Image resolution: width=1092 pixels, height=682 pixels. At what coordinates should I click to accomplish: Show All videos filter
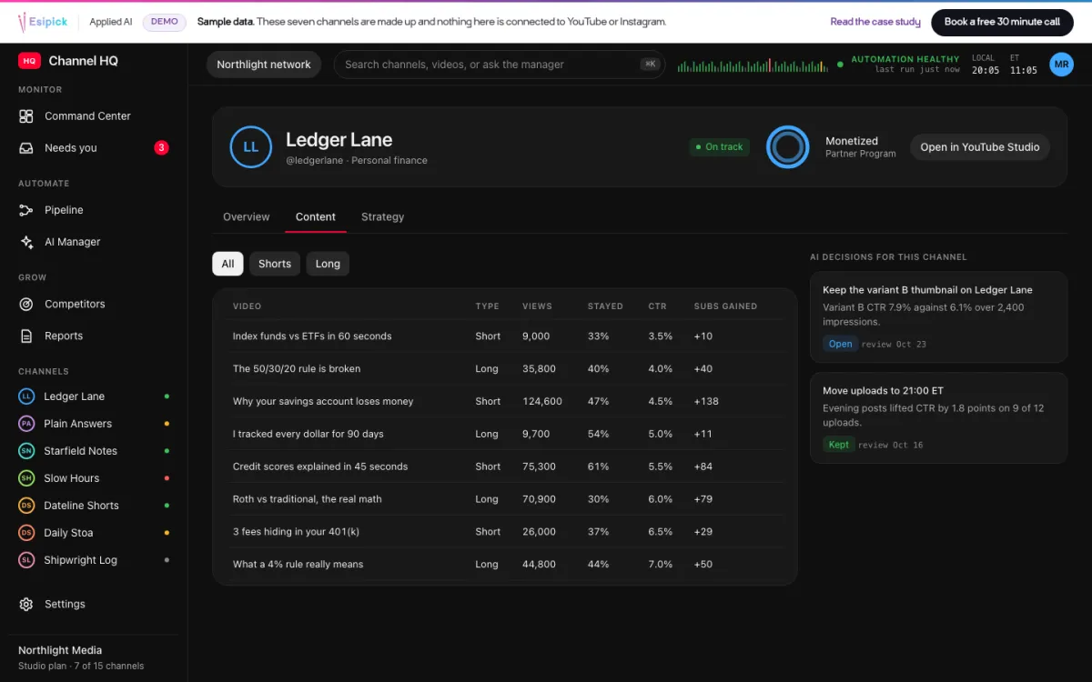tap(227, 264)
